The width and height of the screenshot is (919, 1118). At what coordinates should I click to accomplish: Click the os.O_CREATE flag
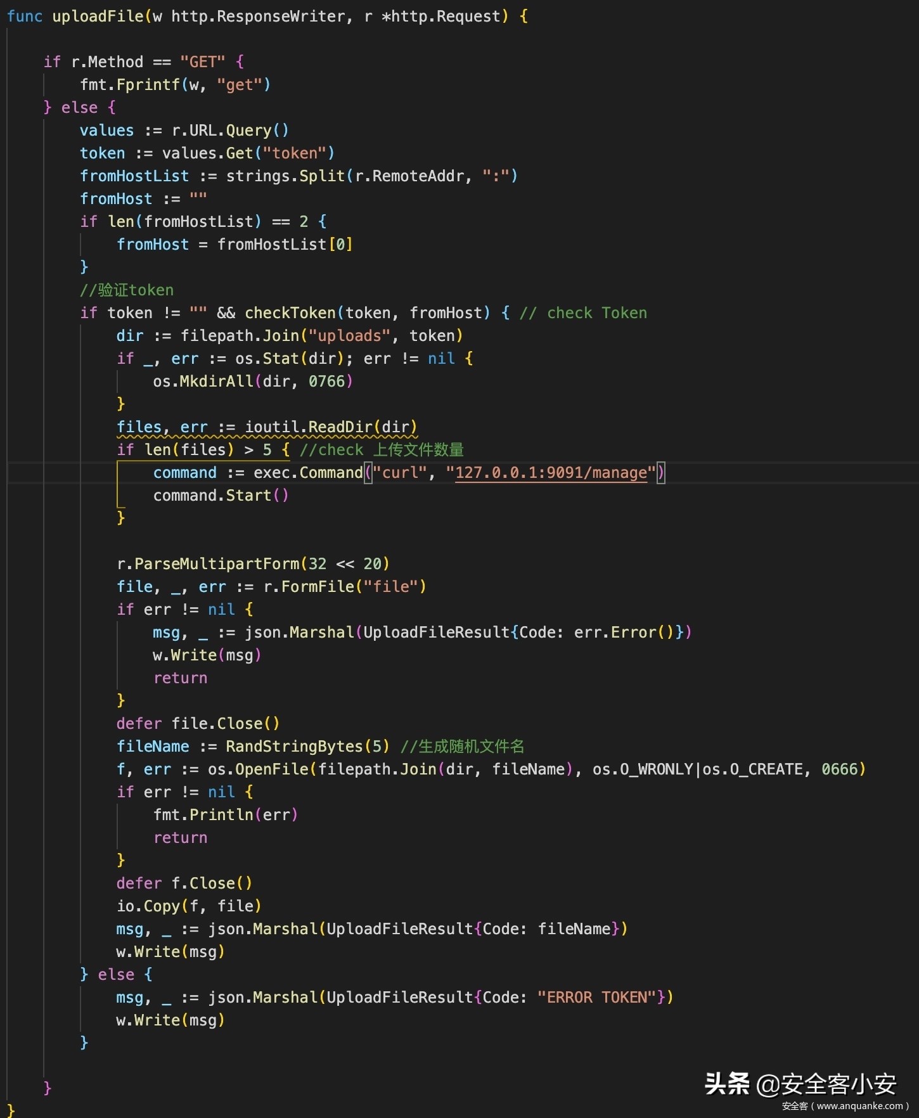[x=753, y=769]
